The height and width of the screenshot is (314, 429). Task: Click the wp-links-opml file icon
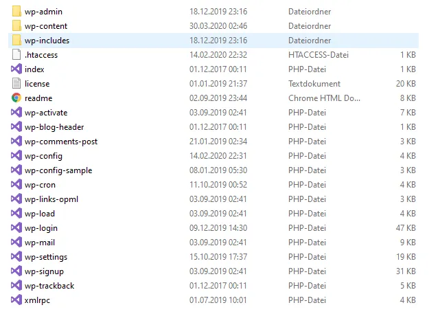coord(16,199)
